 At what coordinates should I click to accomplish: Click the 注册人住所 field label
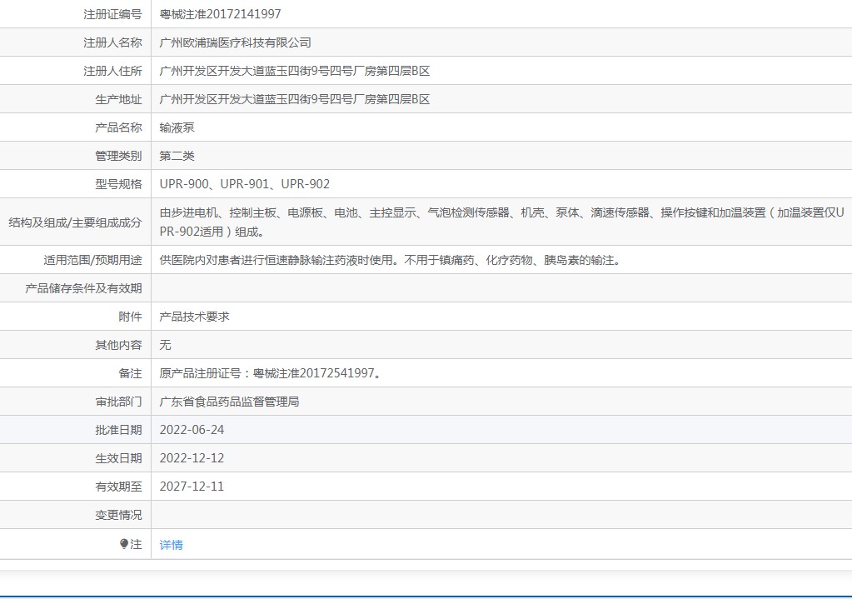(x=112, y=71)
